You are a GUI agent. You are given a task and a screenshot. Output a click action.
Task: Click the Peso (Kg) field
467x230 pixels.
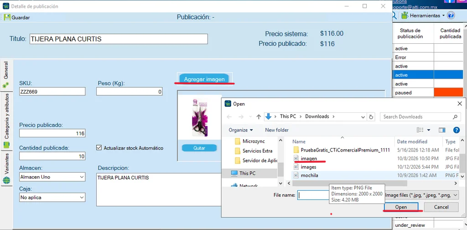point(129,91)
